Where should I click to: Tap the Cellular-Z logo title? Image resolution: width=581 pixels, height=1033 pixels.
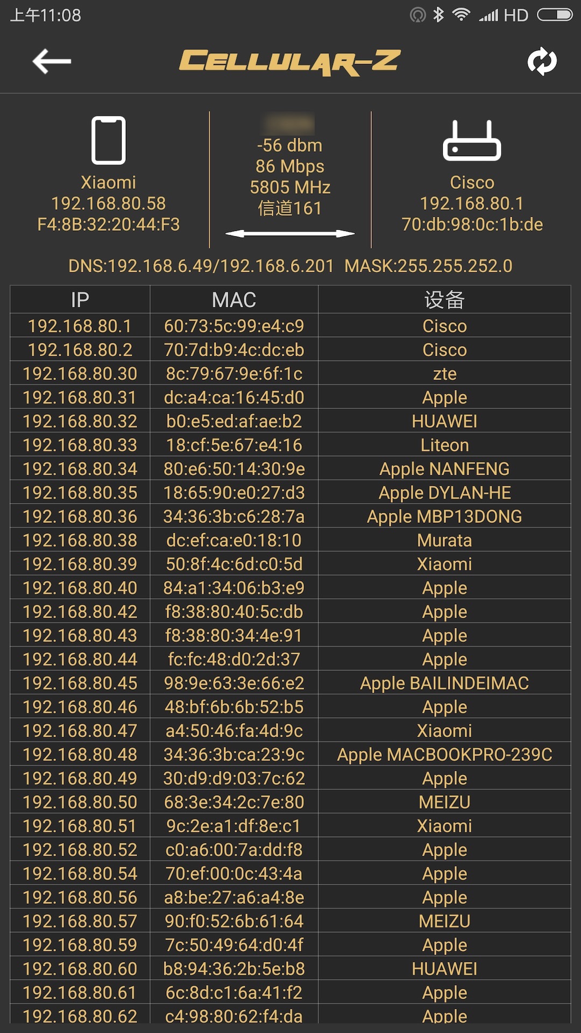pos(290,62)
